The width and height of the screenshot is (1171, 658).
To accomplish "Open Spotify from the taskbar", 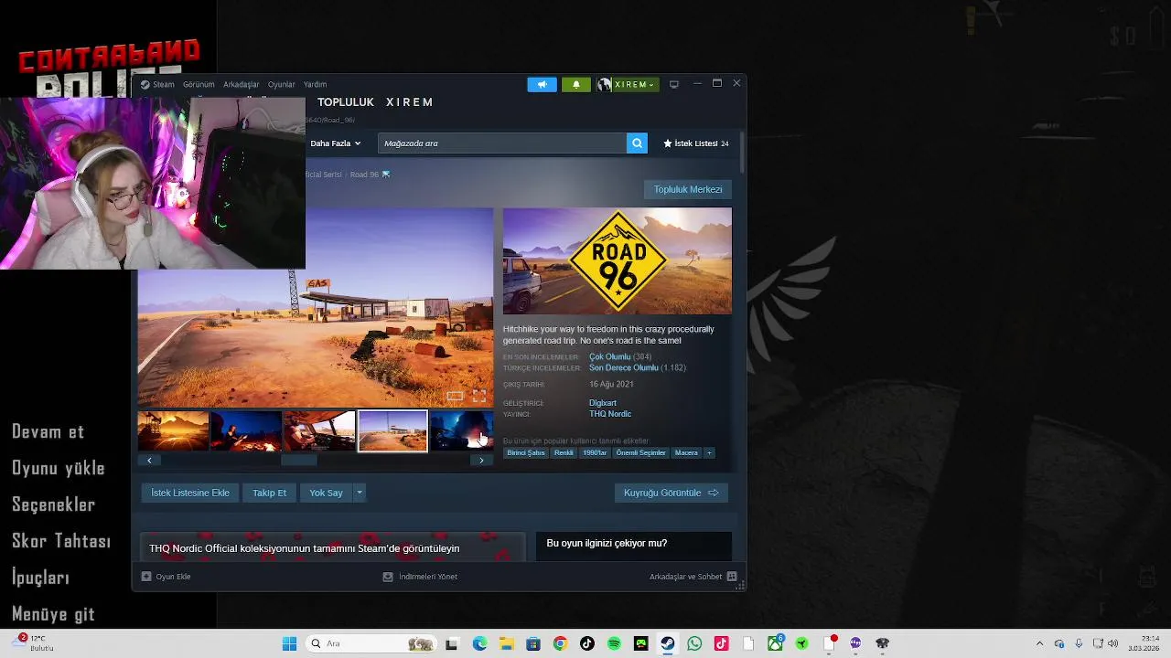I will coord(614,643).
